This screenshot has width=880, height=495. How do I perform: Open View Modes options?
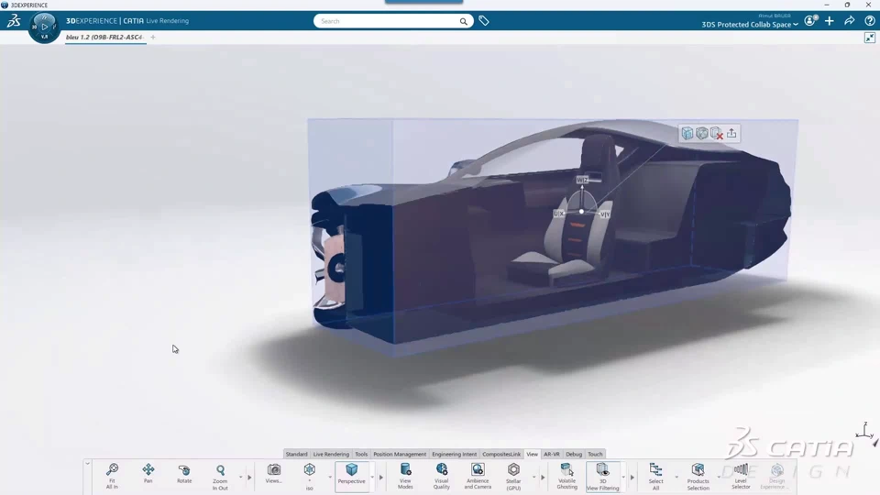click(405, 476)
